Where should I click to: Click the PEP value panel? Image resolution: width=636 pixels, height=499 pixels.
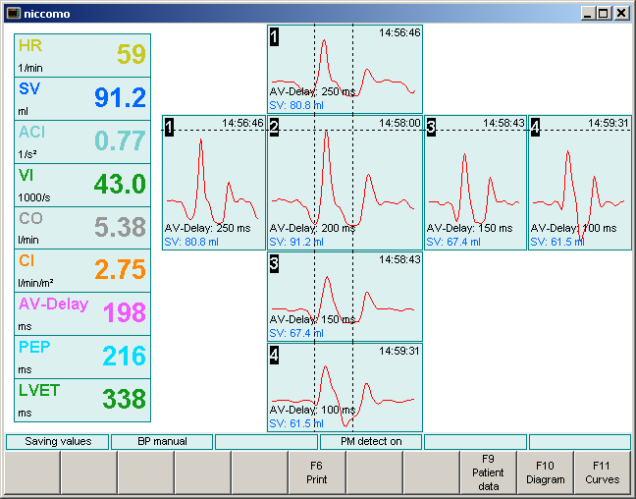[82, 357]
